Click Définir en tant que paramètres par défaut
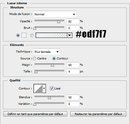 tap(35, 114)
